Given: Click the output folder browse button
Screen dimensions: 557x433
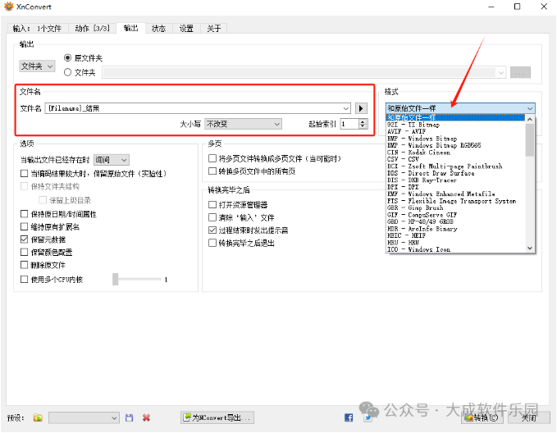Looking at the screenshot, I should coord(519,72).
